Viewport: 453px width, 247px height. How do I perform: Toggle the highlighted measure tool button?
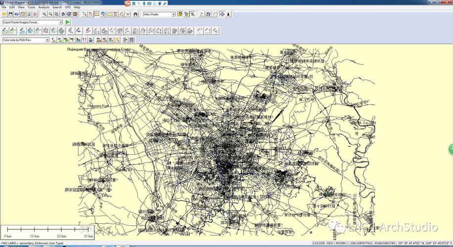tap(97, 14)
